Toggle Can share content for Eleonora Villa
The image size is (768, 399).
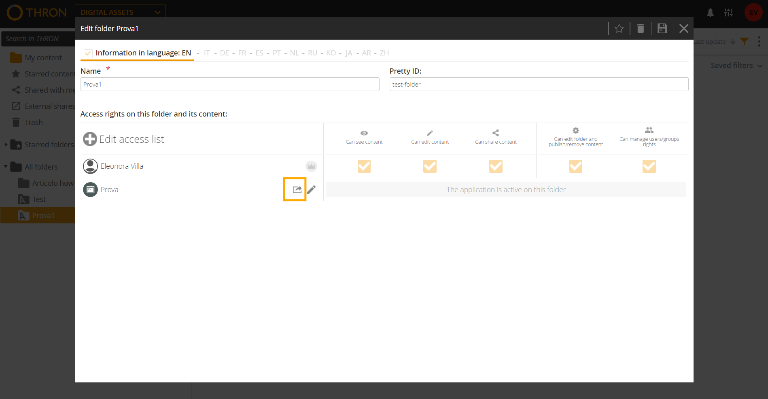[496, 166]
